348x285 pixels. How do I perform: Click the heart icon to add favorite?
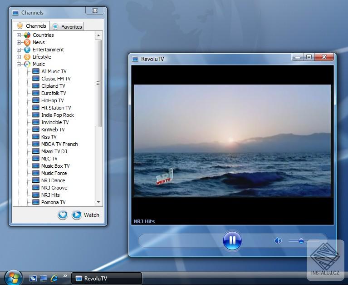[63, 215]
